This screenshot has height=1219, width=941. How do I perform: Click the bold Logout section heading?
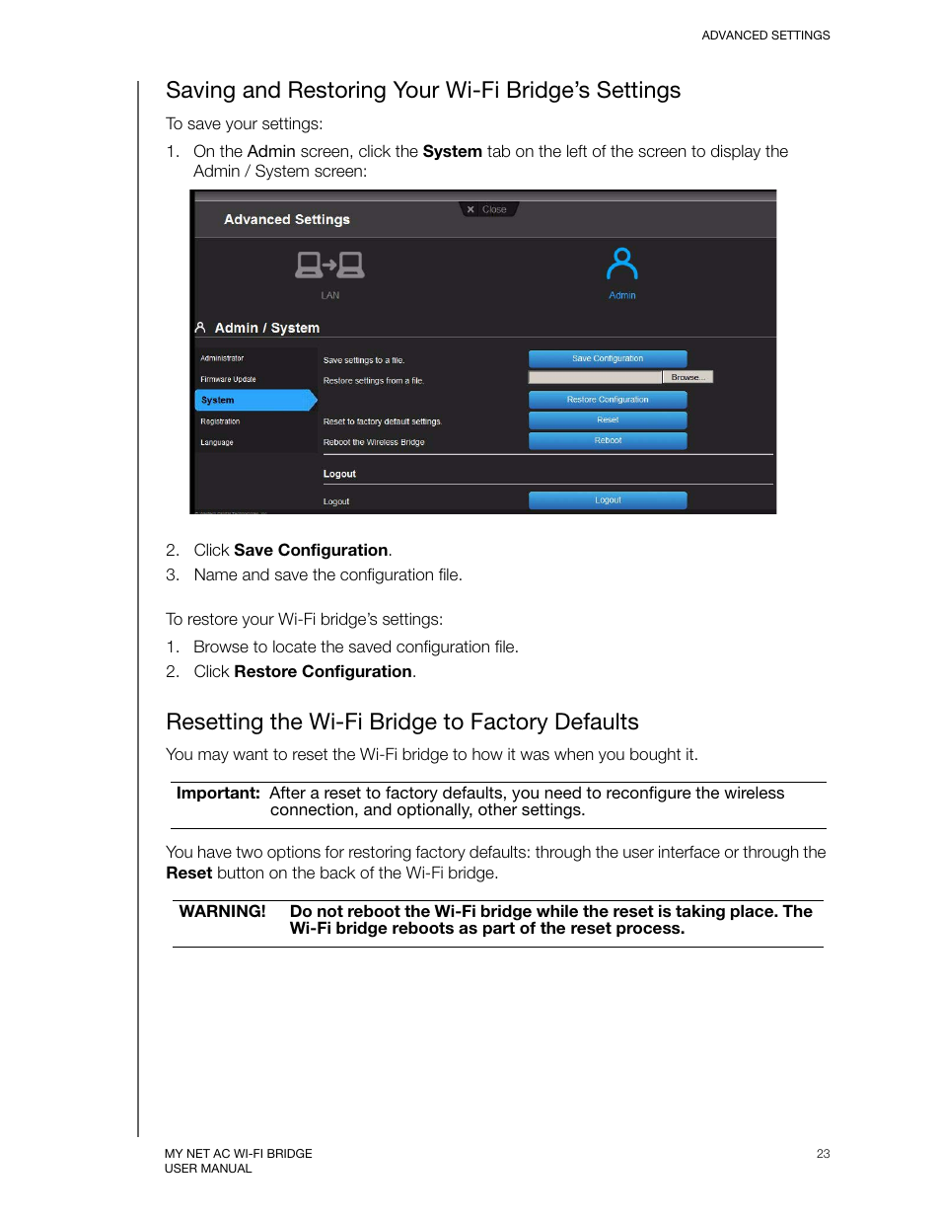point(339,474)
